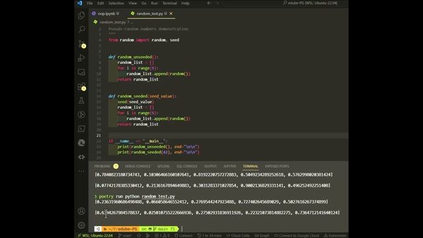This screenshot has height=238, width=423.
Task: Click Connect to Google Cloud in status bar
Action: (297, 235)
